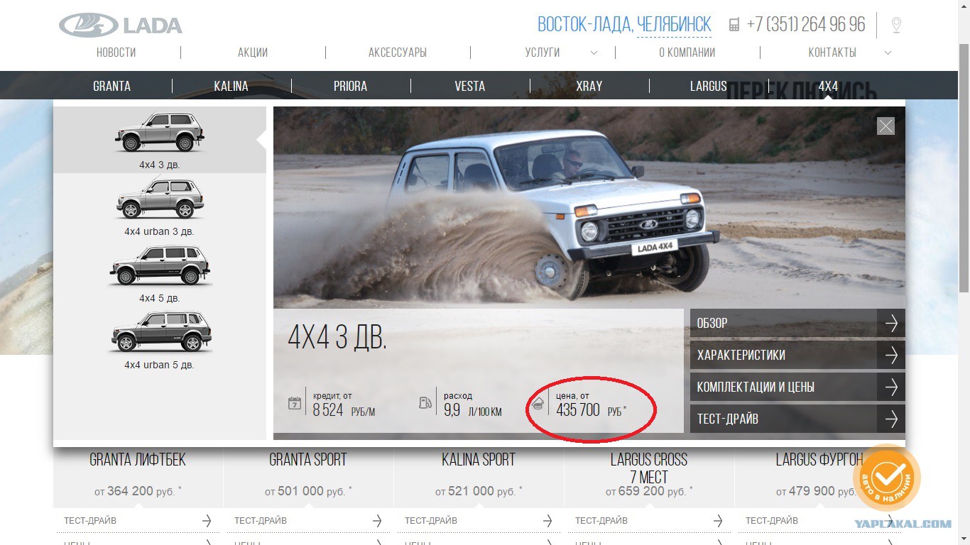Click Granta Sport price 501 000 руб.
Screen dimensions: 970x545
[308, 491]
